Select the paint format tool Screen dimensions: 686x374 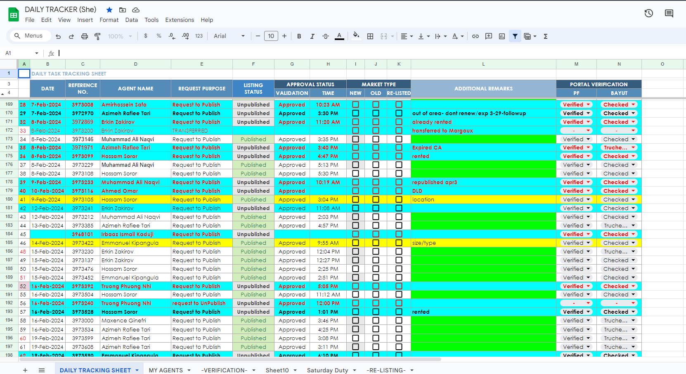[x=98, y=36]
